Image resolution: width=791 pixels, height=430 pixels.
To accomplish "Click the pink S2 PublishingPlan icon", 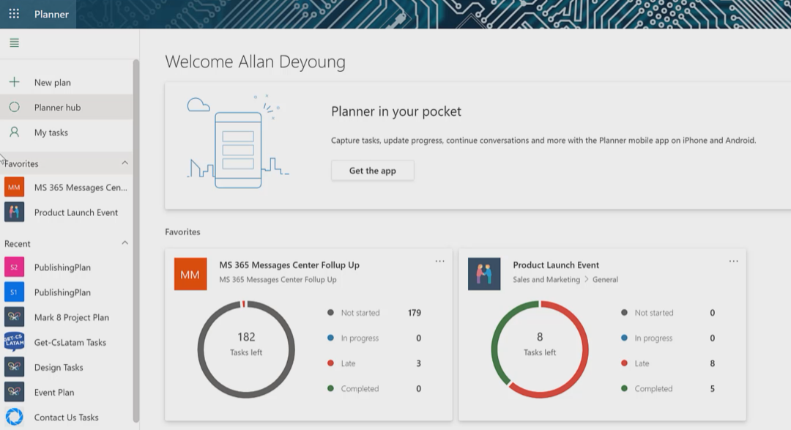I will click(14, 267).
